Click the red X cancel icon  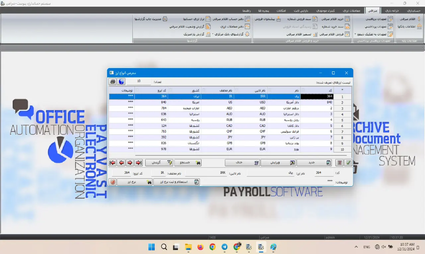339,163
